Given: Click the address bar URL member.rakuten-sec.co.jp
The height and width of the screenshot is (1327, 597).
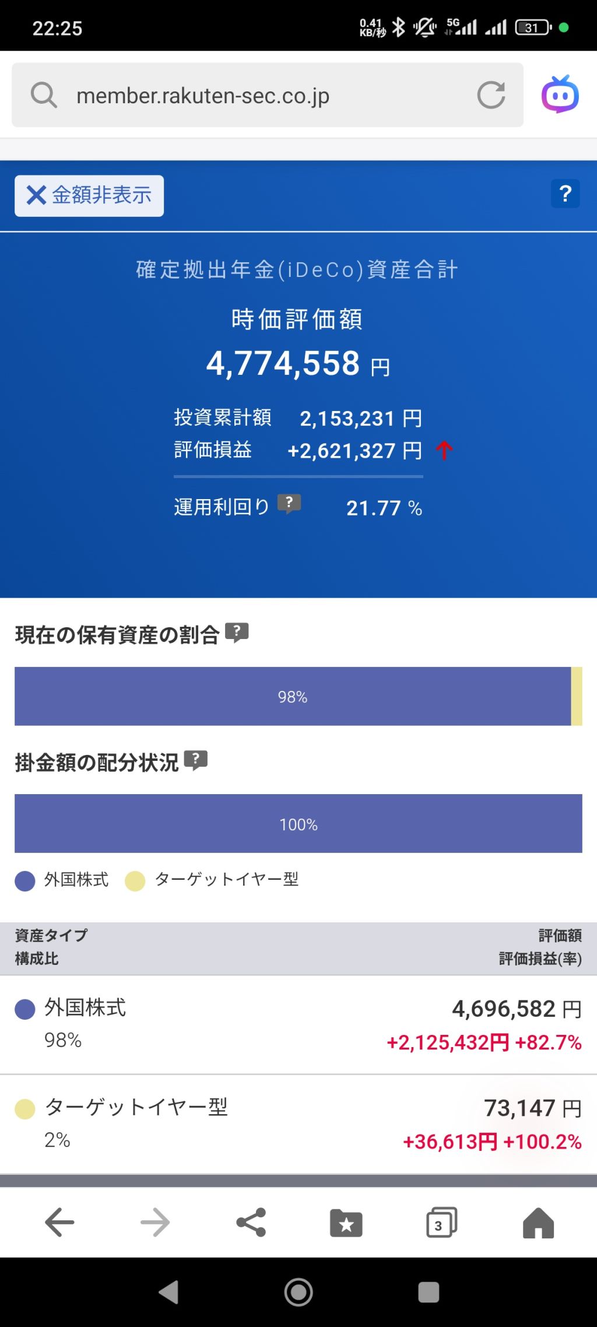Looking at the screenshot, I should tap(203, 96).
